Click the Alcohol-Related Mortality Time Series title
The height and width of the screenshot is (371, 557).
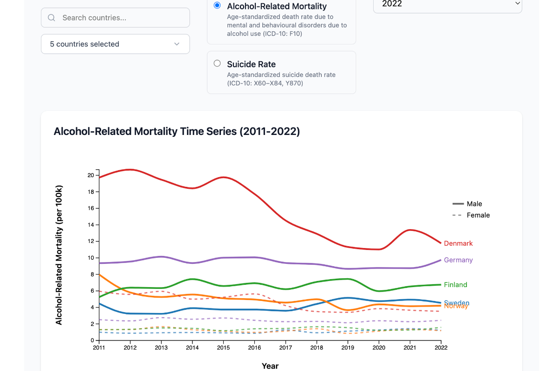177,131
